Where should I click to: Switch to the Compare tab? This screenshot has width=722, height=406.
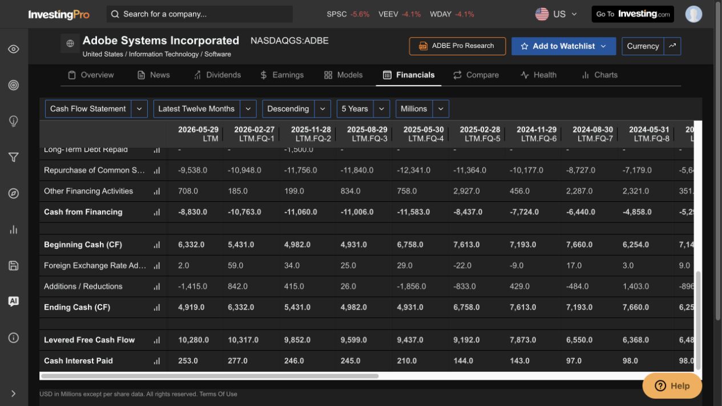(476, 75)
